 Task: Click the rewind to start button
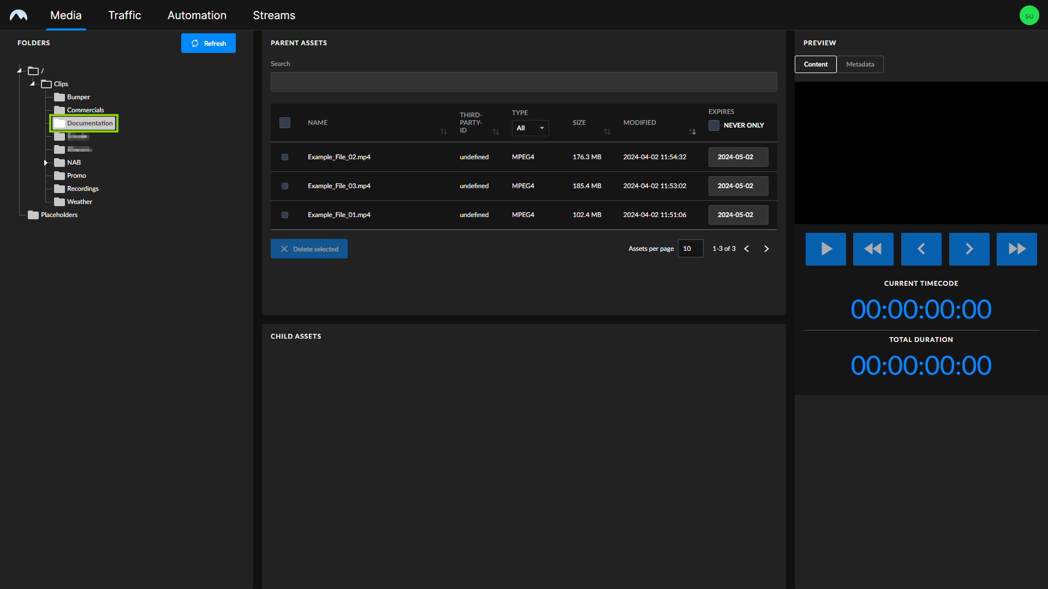click(x=873, y=248)
